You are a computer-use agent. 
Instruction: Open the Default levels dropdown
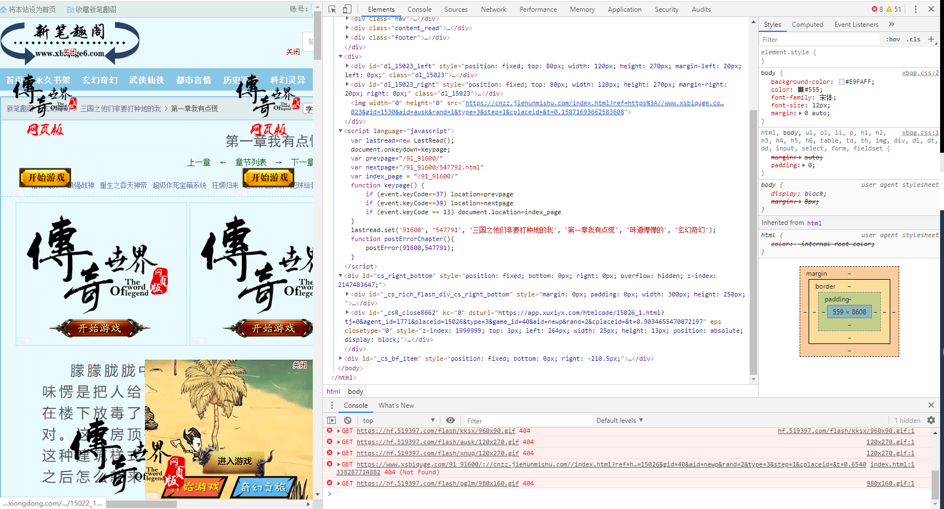pos(619,420)
